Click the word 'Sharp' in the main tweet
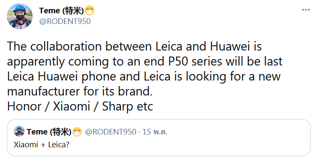Viewport: 318px width, 164px height. 118,107
